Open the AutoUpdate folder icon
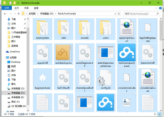This screenshot has width=164, height=117. (42, 28)
